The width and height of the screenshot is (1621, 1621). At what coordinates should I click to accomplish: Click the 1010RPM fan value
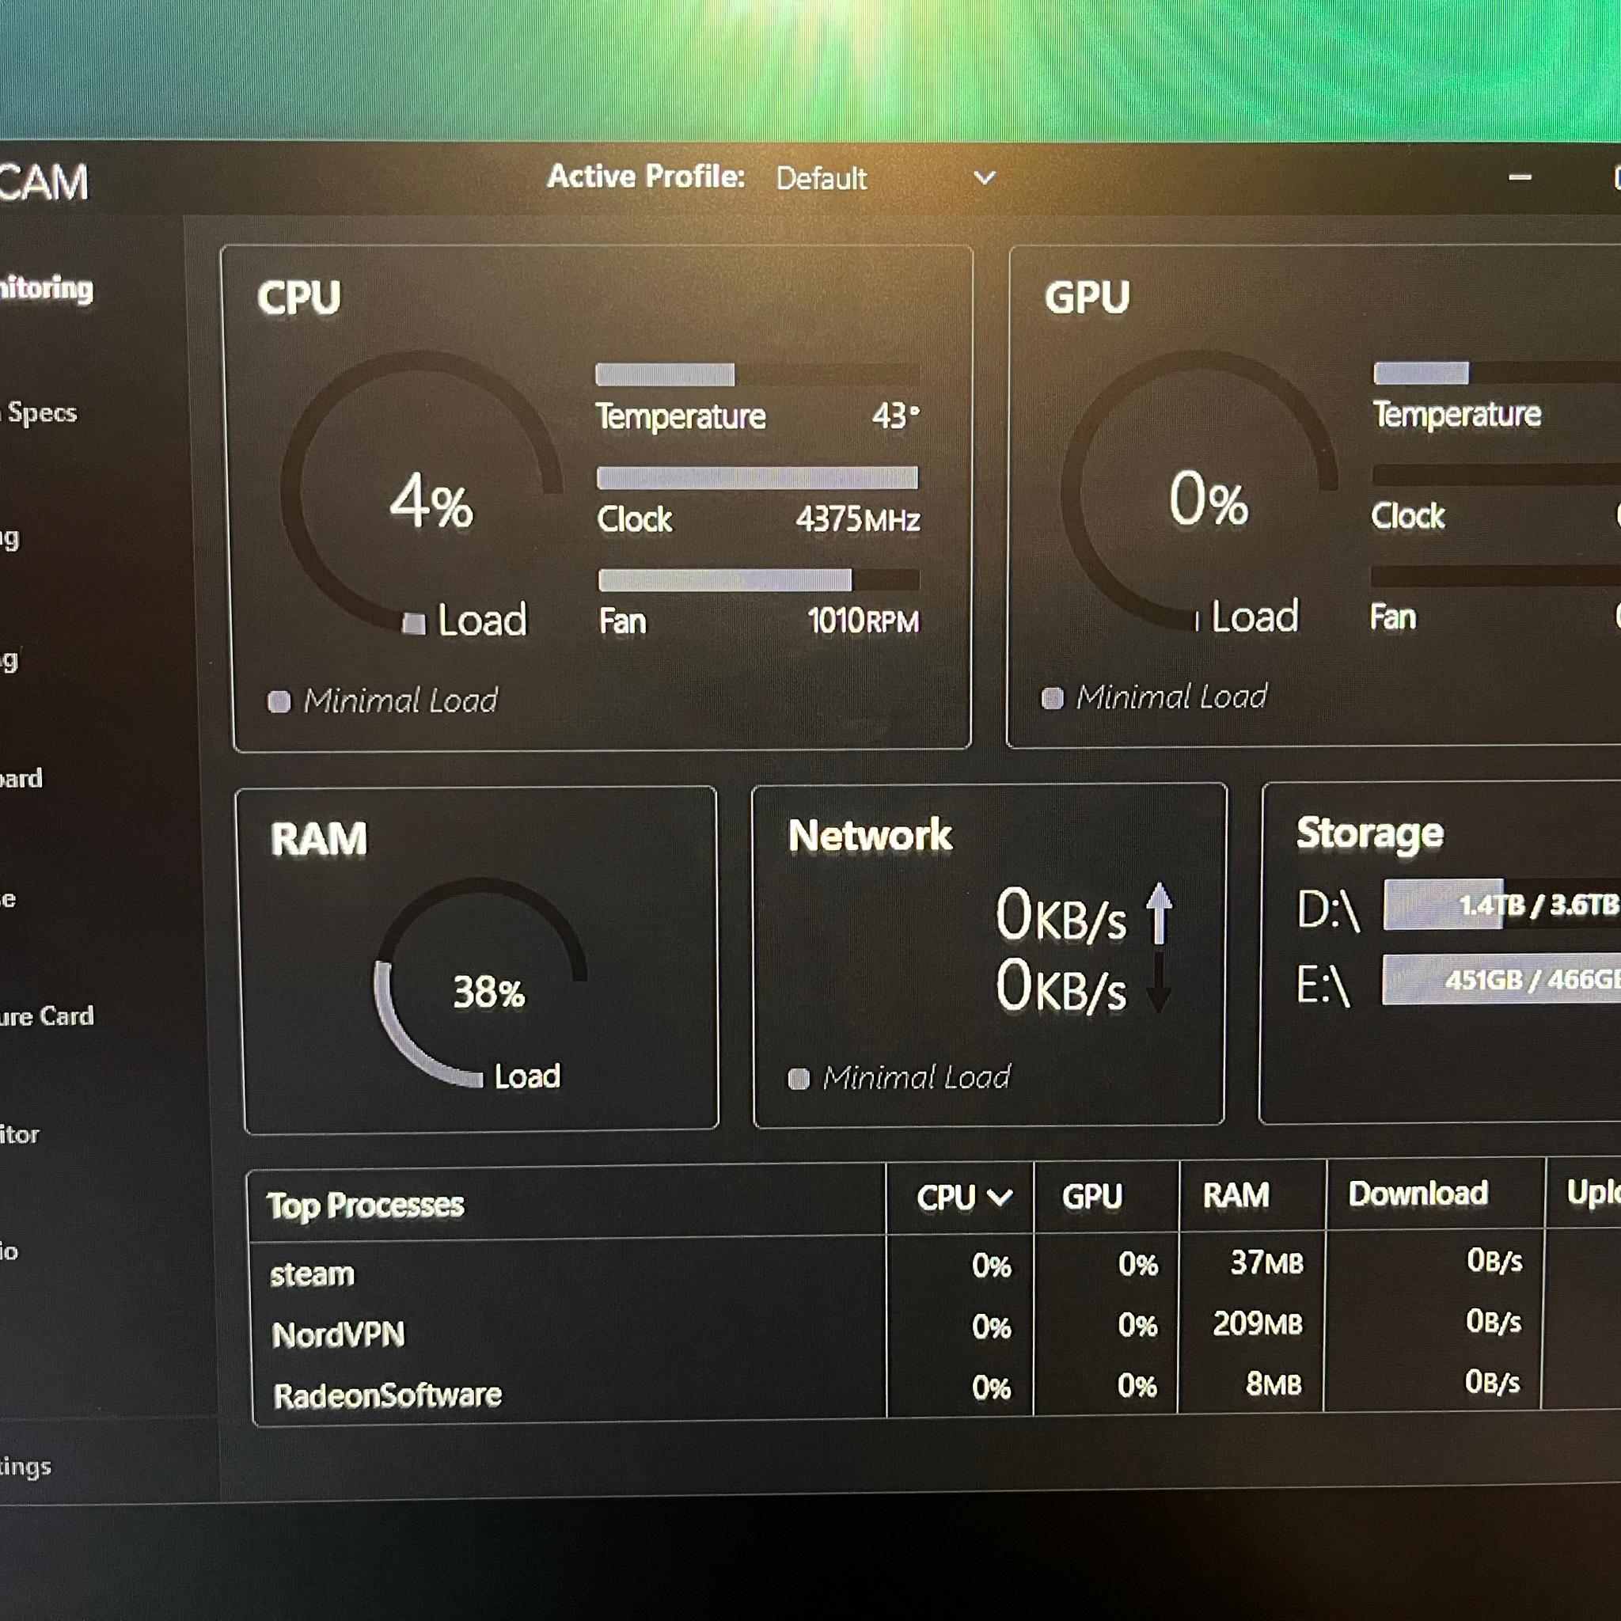pos(864,621)
